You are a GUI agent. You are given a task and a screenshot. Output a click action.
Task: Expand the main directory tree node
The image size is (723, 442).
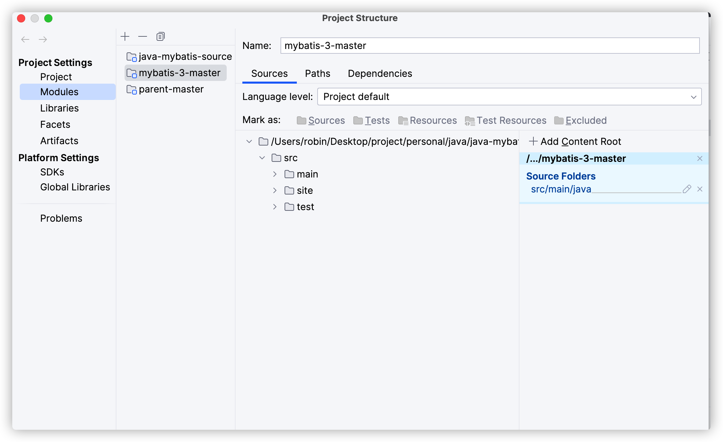274,174
